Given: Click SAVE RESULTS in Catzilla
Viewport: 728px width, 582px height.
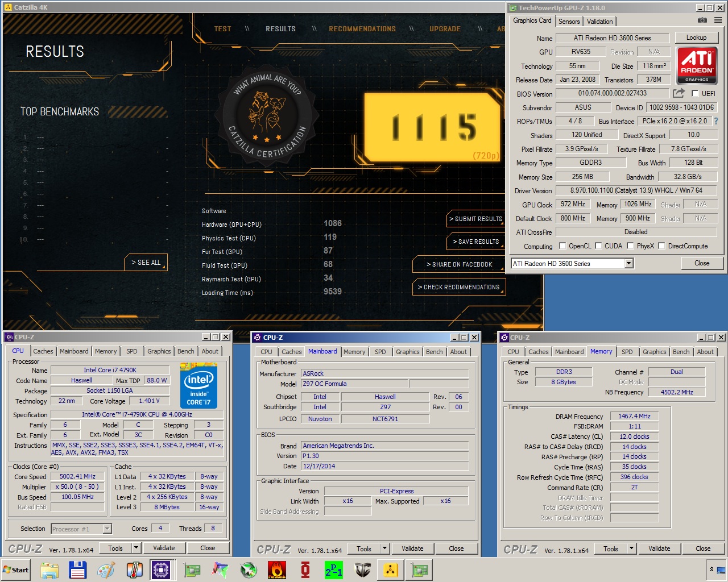Looking at the screenshot, I should tap(476, 242).
